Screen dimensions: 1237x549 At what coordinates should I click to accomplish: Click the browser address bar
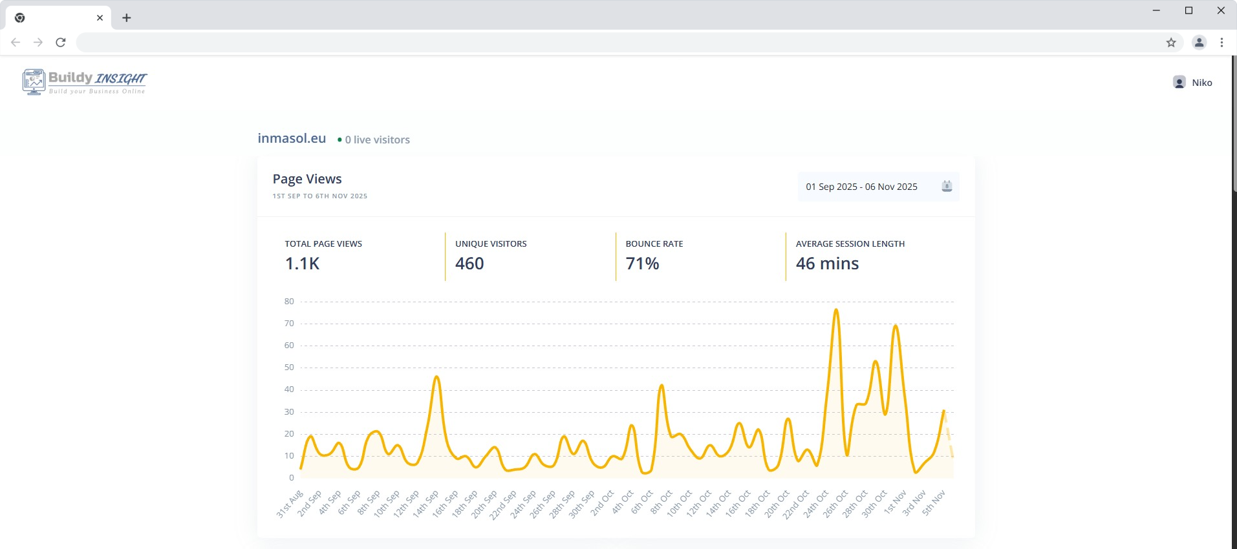[x=614, y=43]
